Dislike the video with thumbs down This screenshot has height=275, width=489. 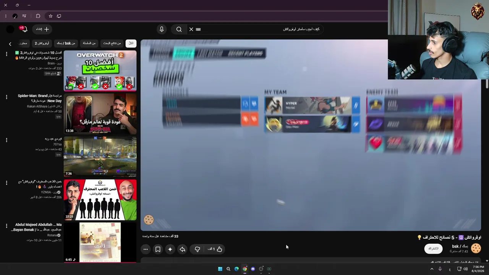tap(197, 249)
